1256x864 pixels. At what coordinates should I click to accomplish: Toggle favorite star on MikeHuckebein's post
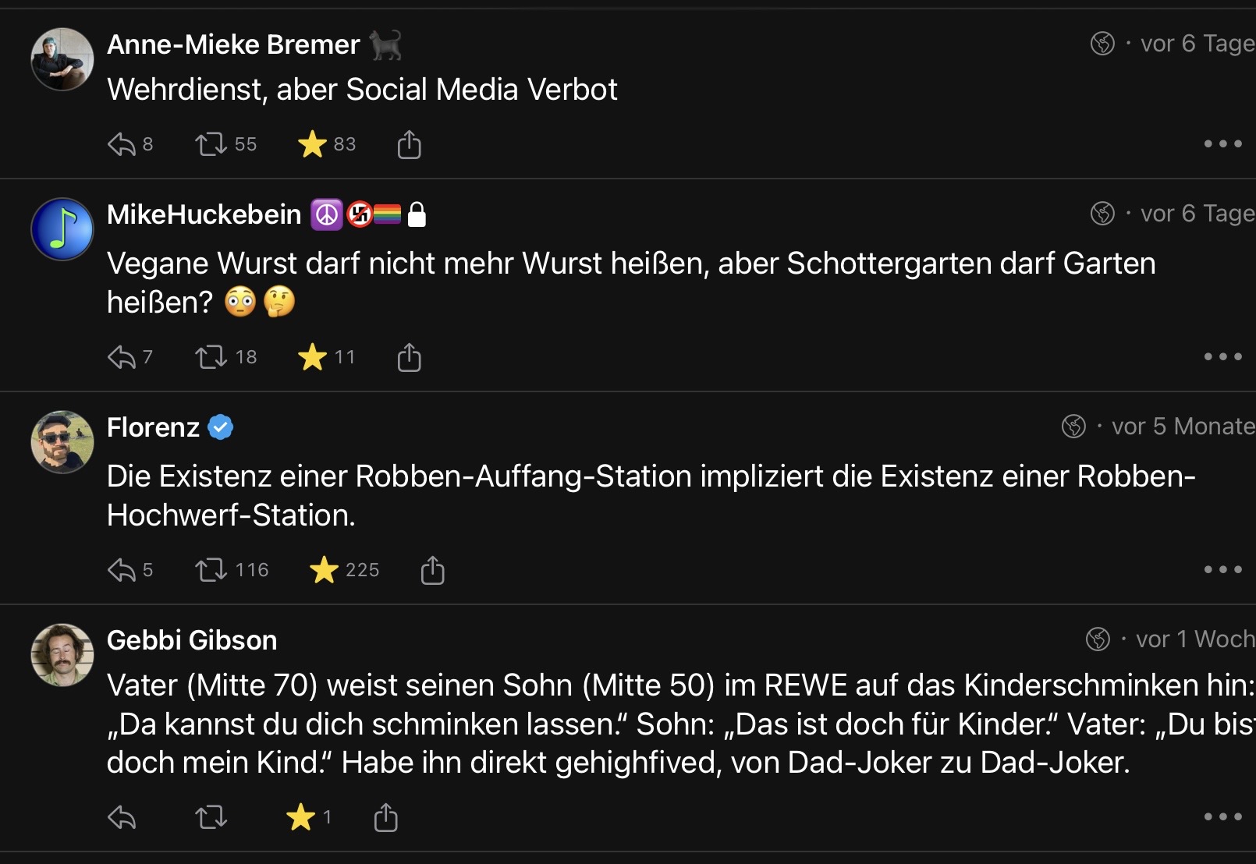(312, 357)
